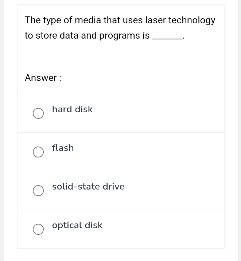Image resolution: width=241 pixels, height=261 pixels.
Task: Click the "optical disk" answer text
Action: [77, 225]
